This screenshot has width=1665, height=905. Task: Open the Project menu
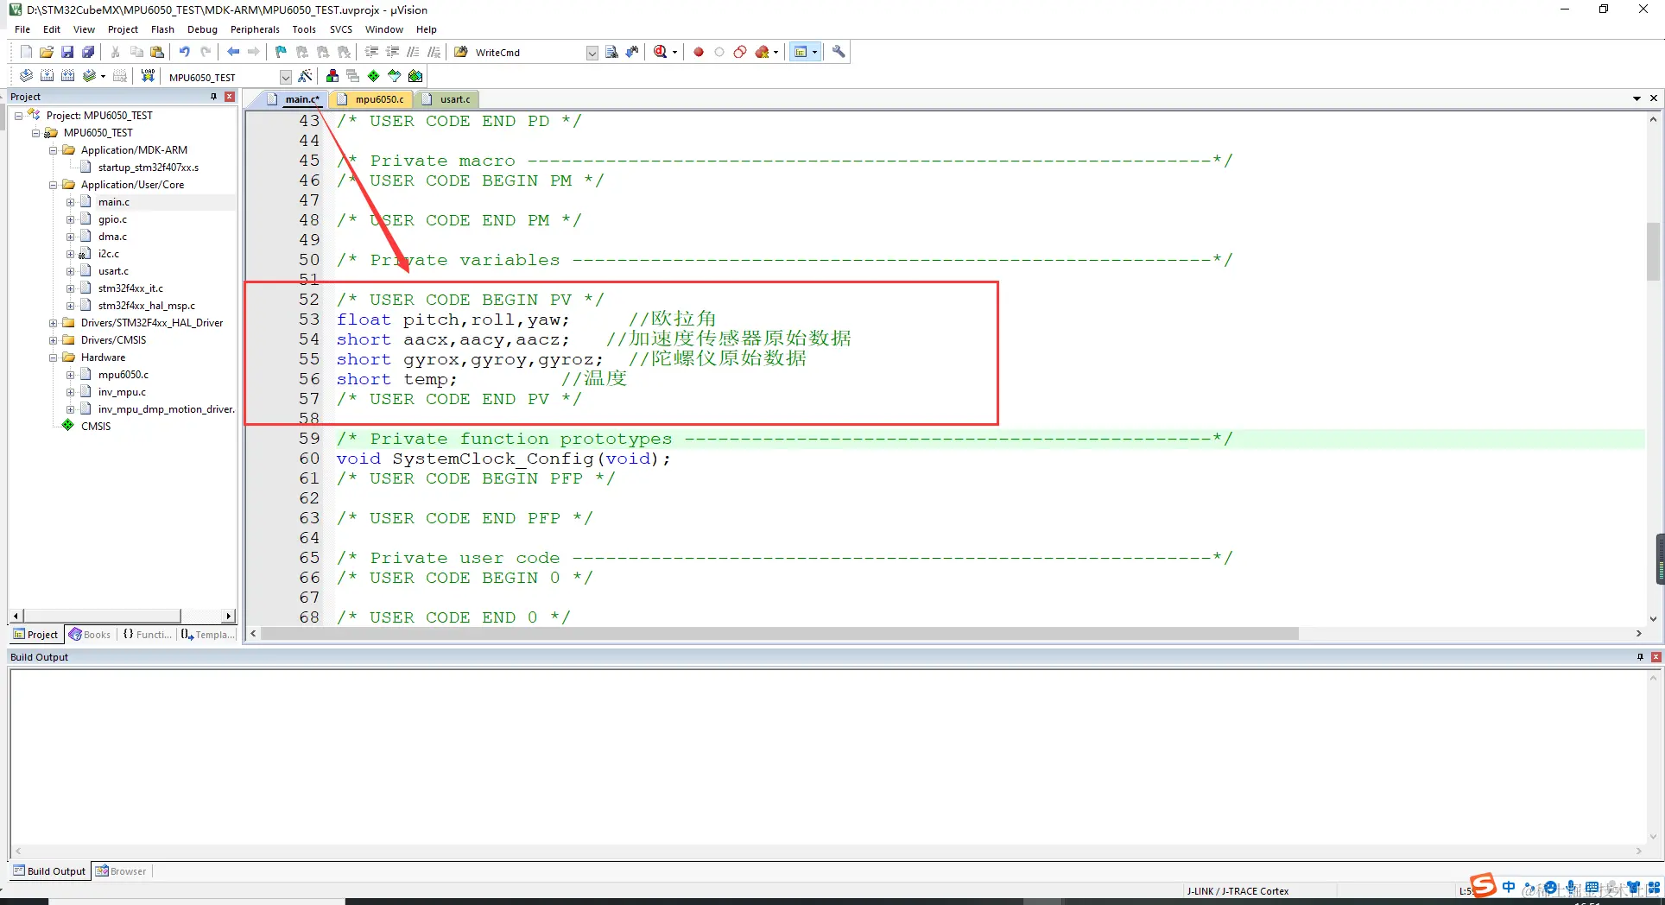(123, 29)
